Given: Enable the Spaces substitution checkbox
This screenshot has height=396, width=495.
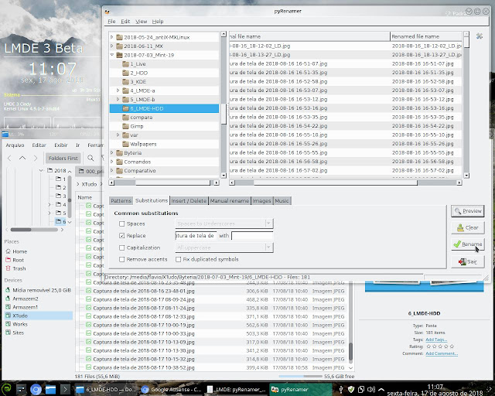Looking at the screenshot, I should click(122, 224).
